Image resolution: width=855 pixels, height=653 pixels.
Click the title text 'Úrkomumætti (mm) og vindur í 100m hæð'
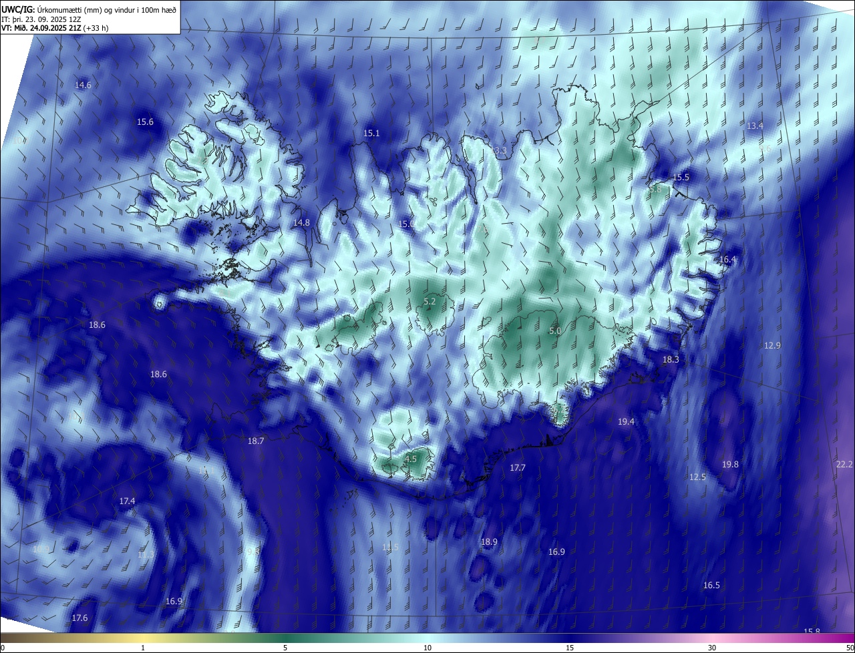click(107, 9)
